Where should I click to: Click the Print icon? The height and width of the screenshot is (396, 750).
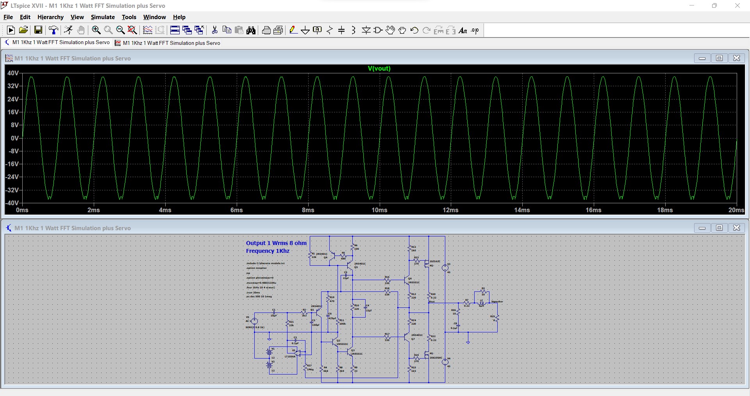tap(279, 30)
